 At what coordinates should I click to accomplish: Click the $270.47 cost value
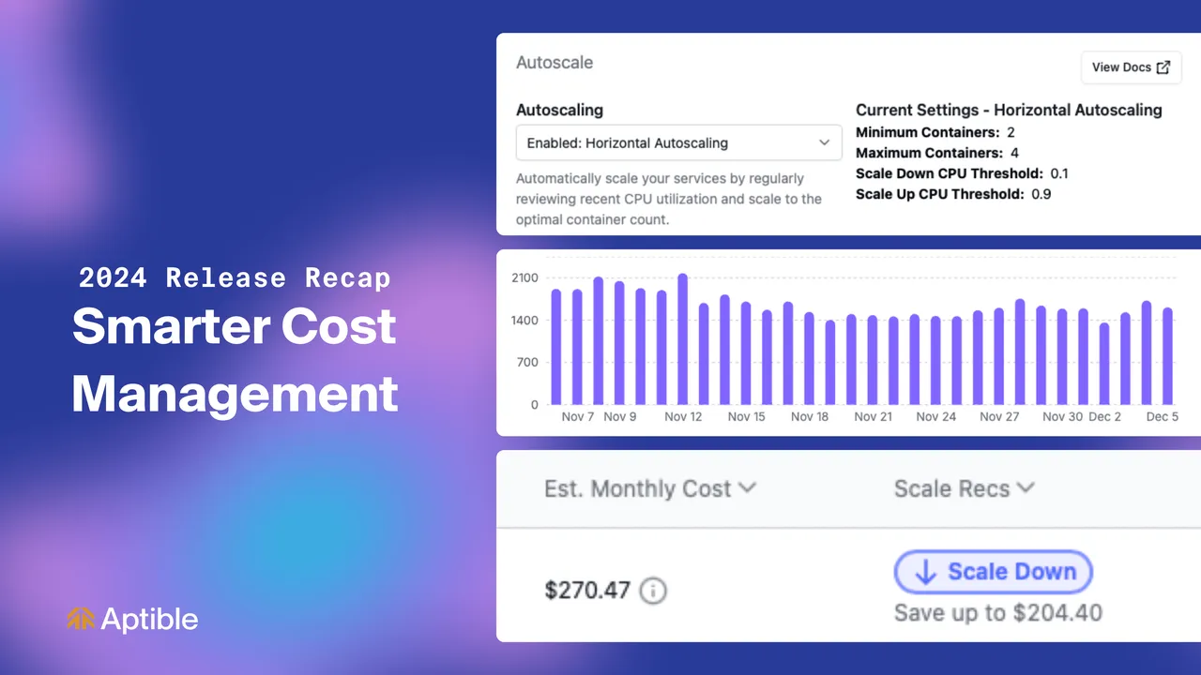pyautogui.click(x=587, y=591)
